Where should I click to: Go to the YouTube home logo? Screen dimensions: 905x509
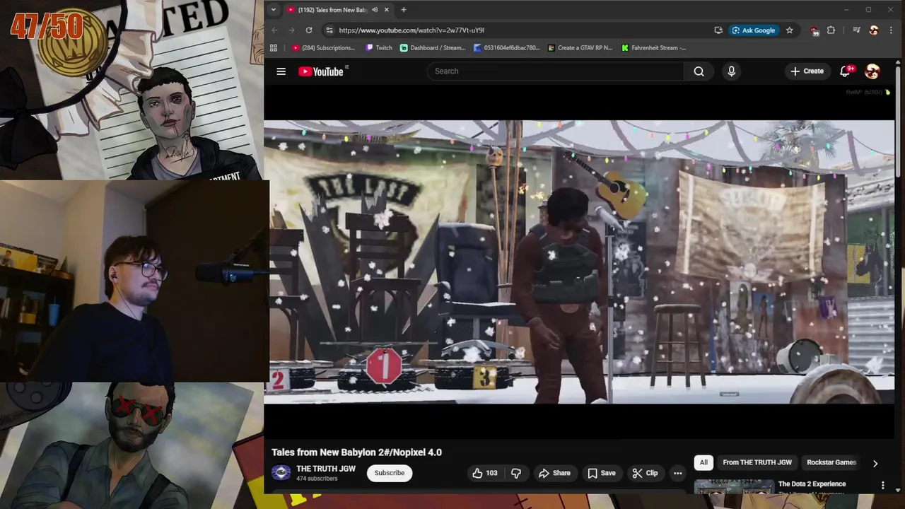pyautogui.click(x=321, y=71)
